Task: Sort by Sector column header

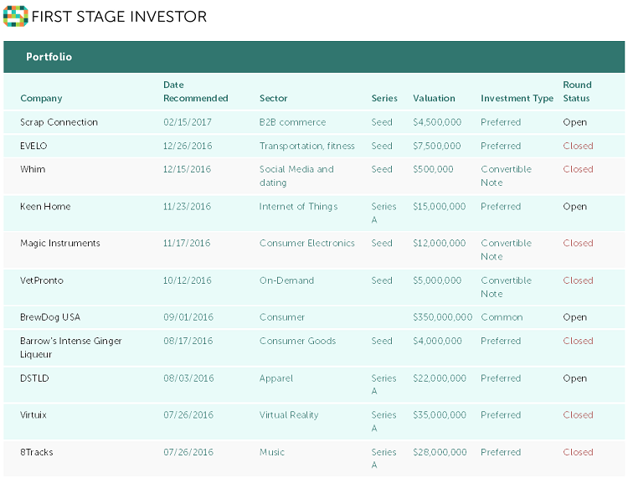Action: pos(273,99)
